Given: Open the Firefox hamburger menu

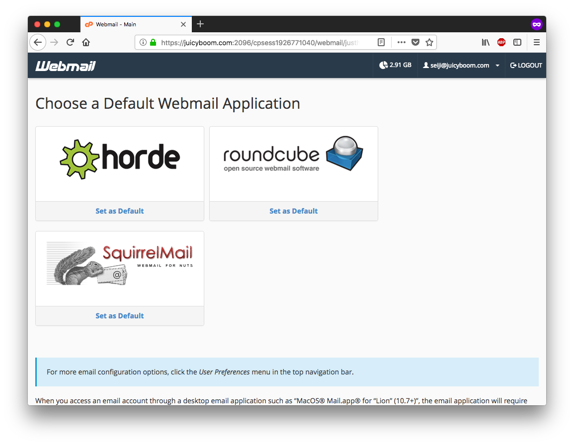Looking at the screenshot, I should pyautogui.click(x=537, y=42).
